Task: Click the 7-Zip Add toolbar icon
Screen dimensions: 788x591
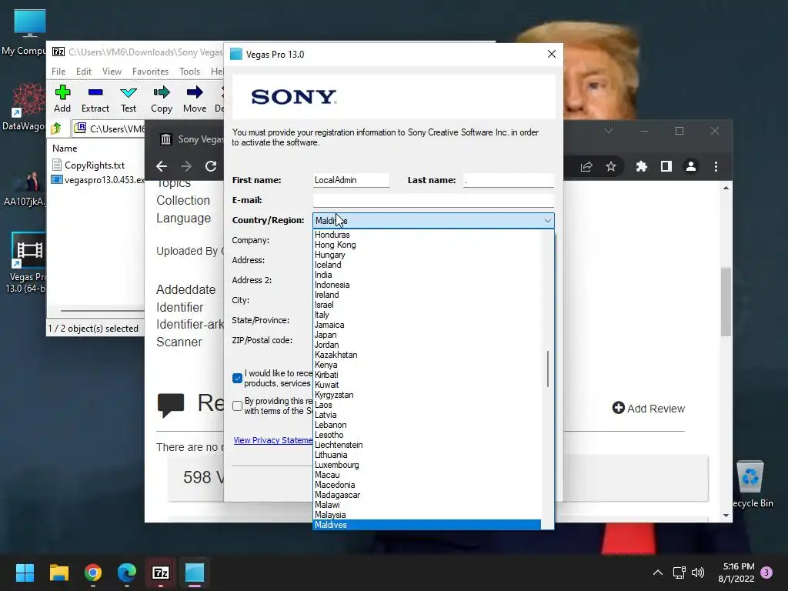Action: (62, 92)
